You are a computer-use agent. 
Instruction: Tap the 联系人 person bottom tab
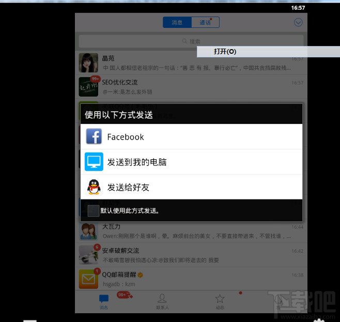(162, 301)
